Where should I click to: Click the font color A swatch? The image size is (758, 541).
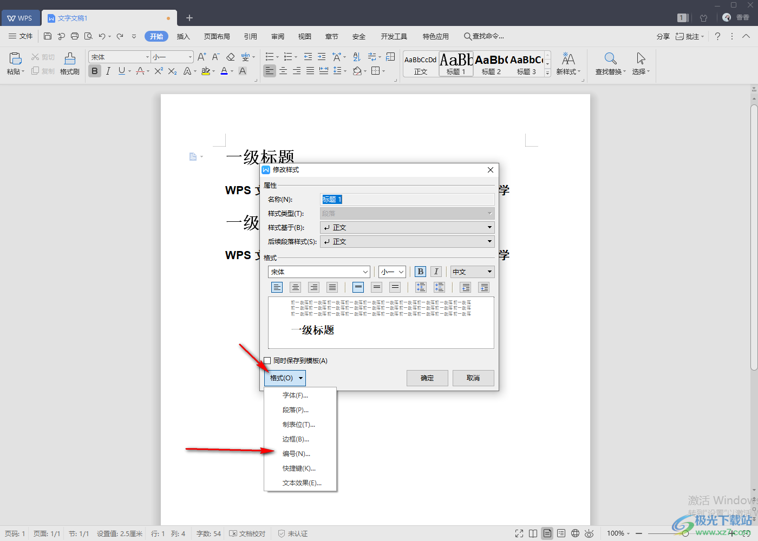pyautogui.click(x=224, y=71)
